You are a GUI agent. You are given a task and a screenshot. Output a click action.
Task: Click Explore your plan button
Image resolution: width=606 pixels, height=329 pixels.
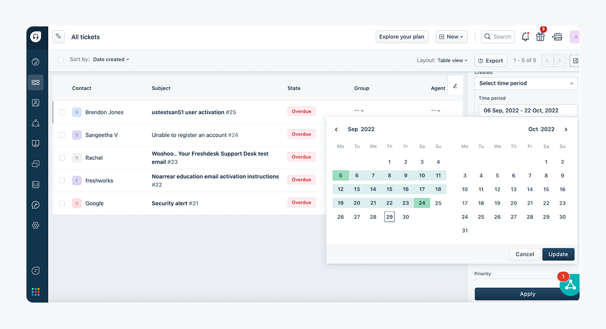(402, 37)
